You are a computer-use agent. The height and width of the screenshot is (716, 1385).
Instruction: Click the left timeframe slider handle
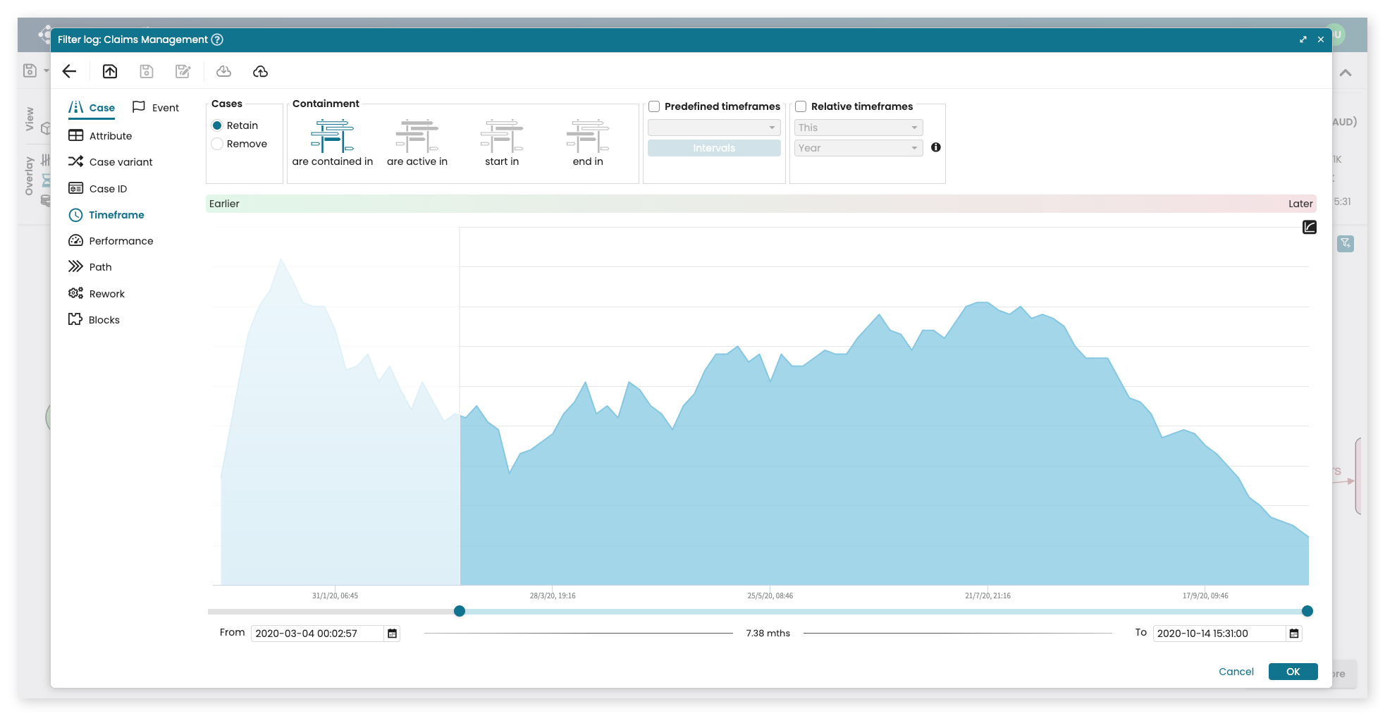pyautogui.click(x=460, y=611)
